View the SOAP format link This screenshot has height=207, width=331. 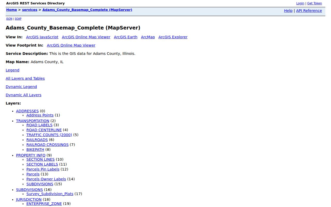tap(18, 19)
